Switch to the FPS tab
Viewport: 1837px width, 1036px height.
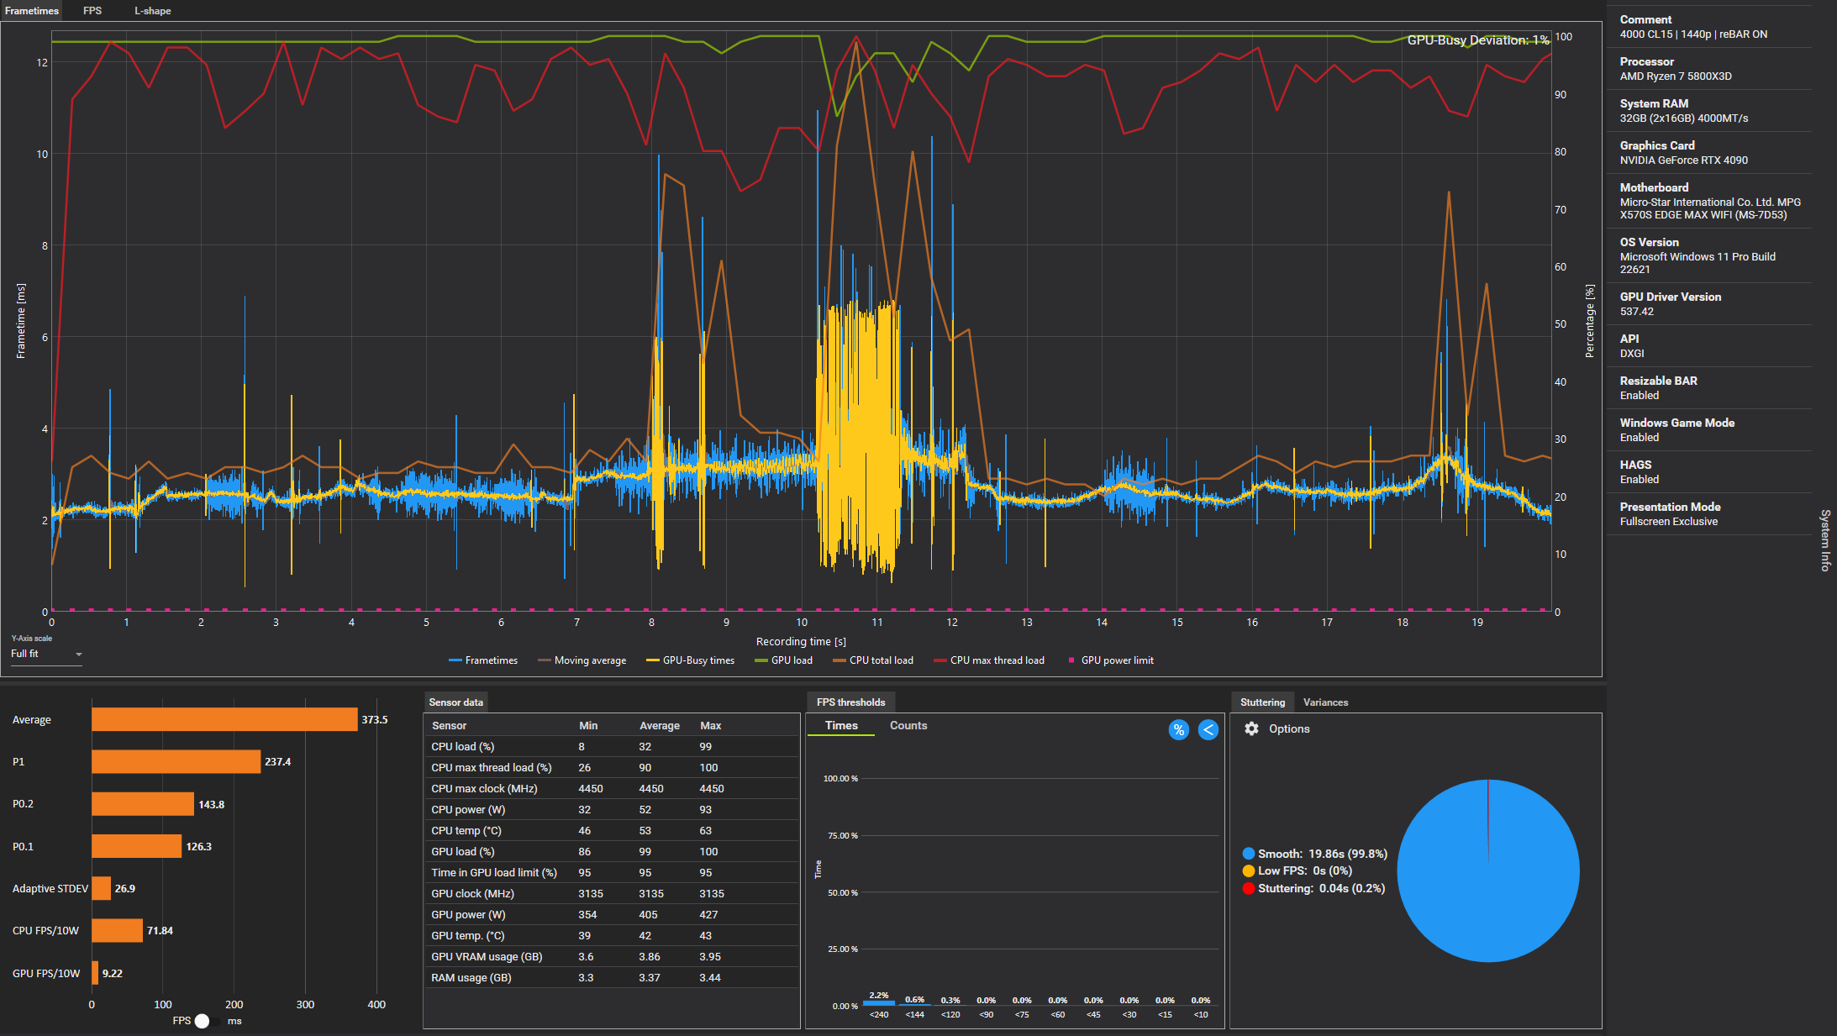coord(91,10)
